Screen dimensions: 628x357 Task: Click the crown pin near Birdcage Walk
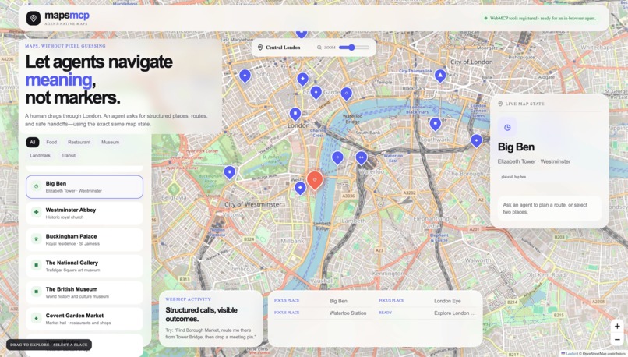click(x=230, y=173)
